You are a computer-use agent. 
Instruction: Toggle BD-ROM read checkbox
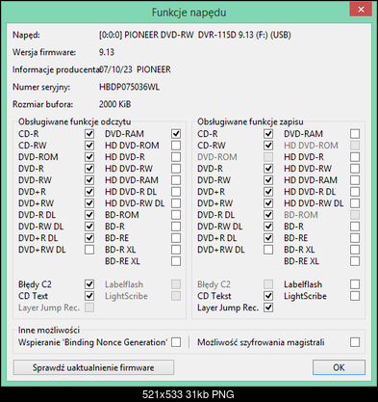point(176,215)
